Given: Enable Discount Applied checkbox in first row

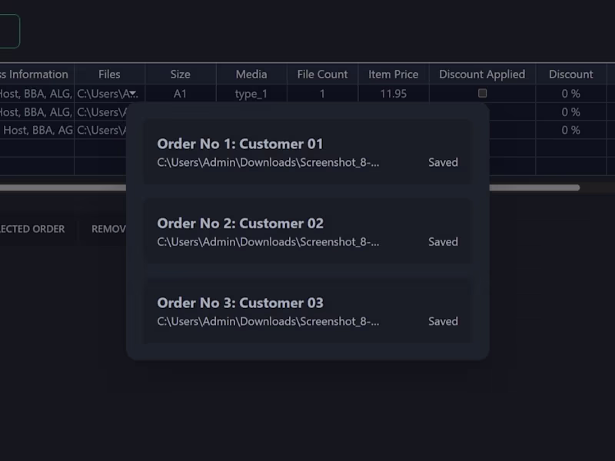Looking at the screenshot, I should [482, 93].
